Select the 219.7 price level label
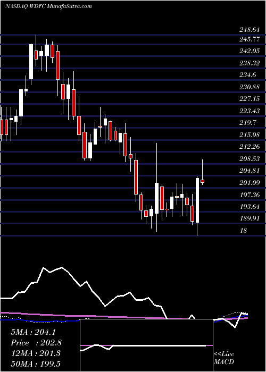This screenshot has width=266, height=372. (x=247, y=123)
